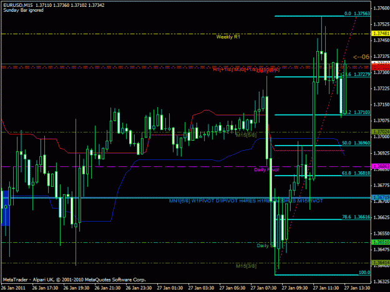This screenshot has height=292, width=390.
Task: Click the Fibonacci "38.2 1.37103" level label
Action: pyautogui.click(x=356, y=113)
